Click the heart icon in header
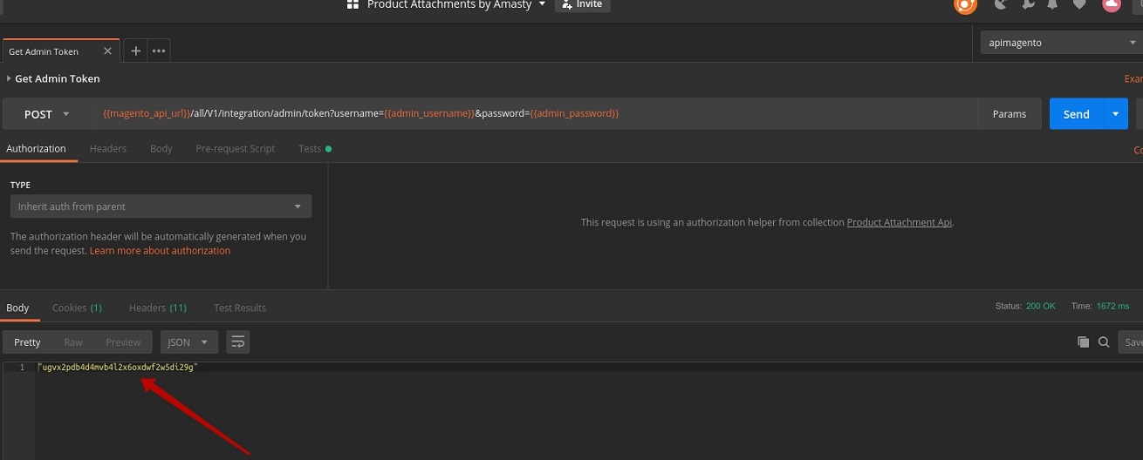1143x460 pixels. (x=1079, y=4)
